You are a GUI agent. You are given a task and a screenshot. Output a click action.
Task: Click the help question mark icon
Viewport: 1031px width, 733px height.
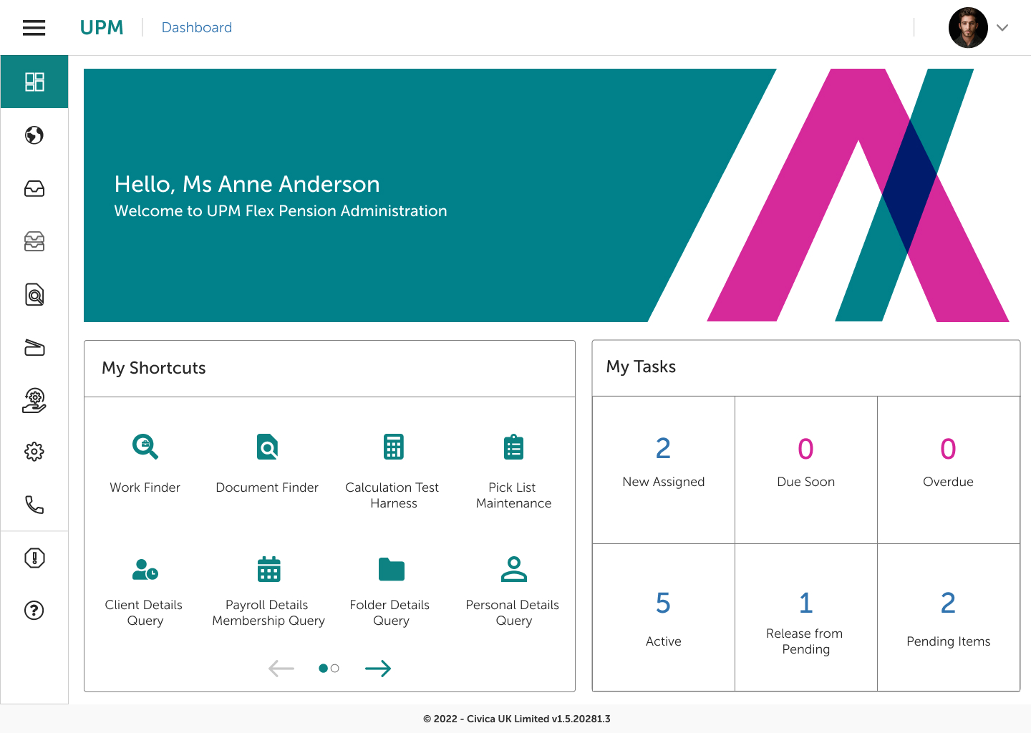[34, 611]
